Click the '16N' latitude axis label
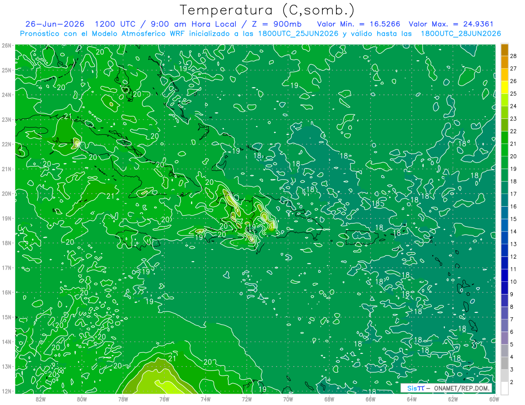The image size is (525, 405). 6,292
